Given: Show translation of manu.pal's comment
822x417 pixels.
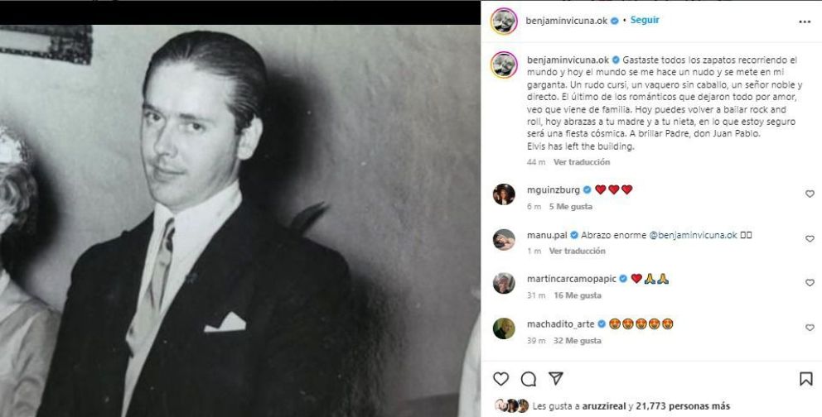Looking at the screenshot, I should [x=577, y=251].
